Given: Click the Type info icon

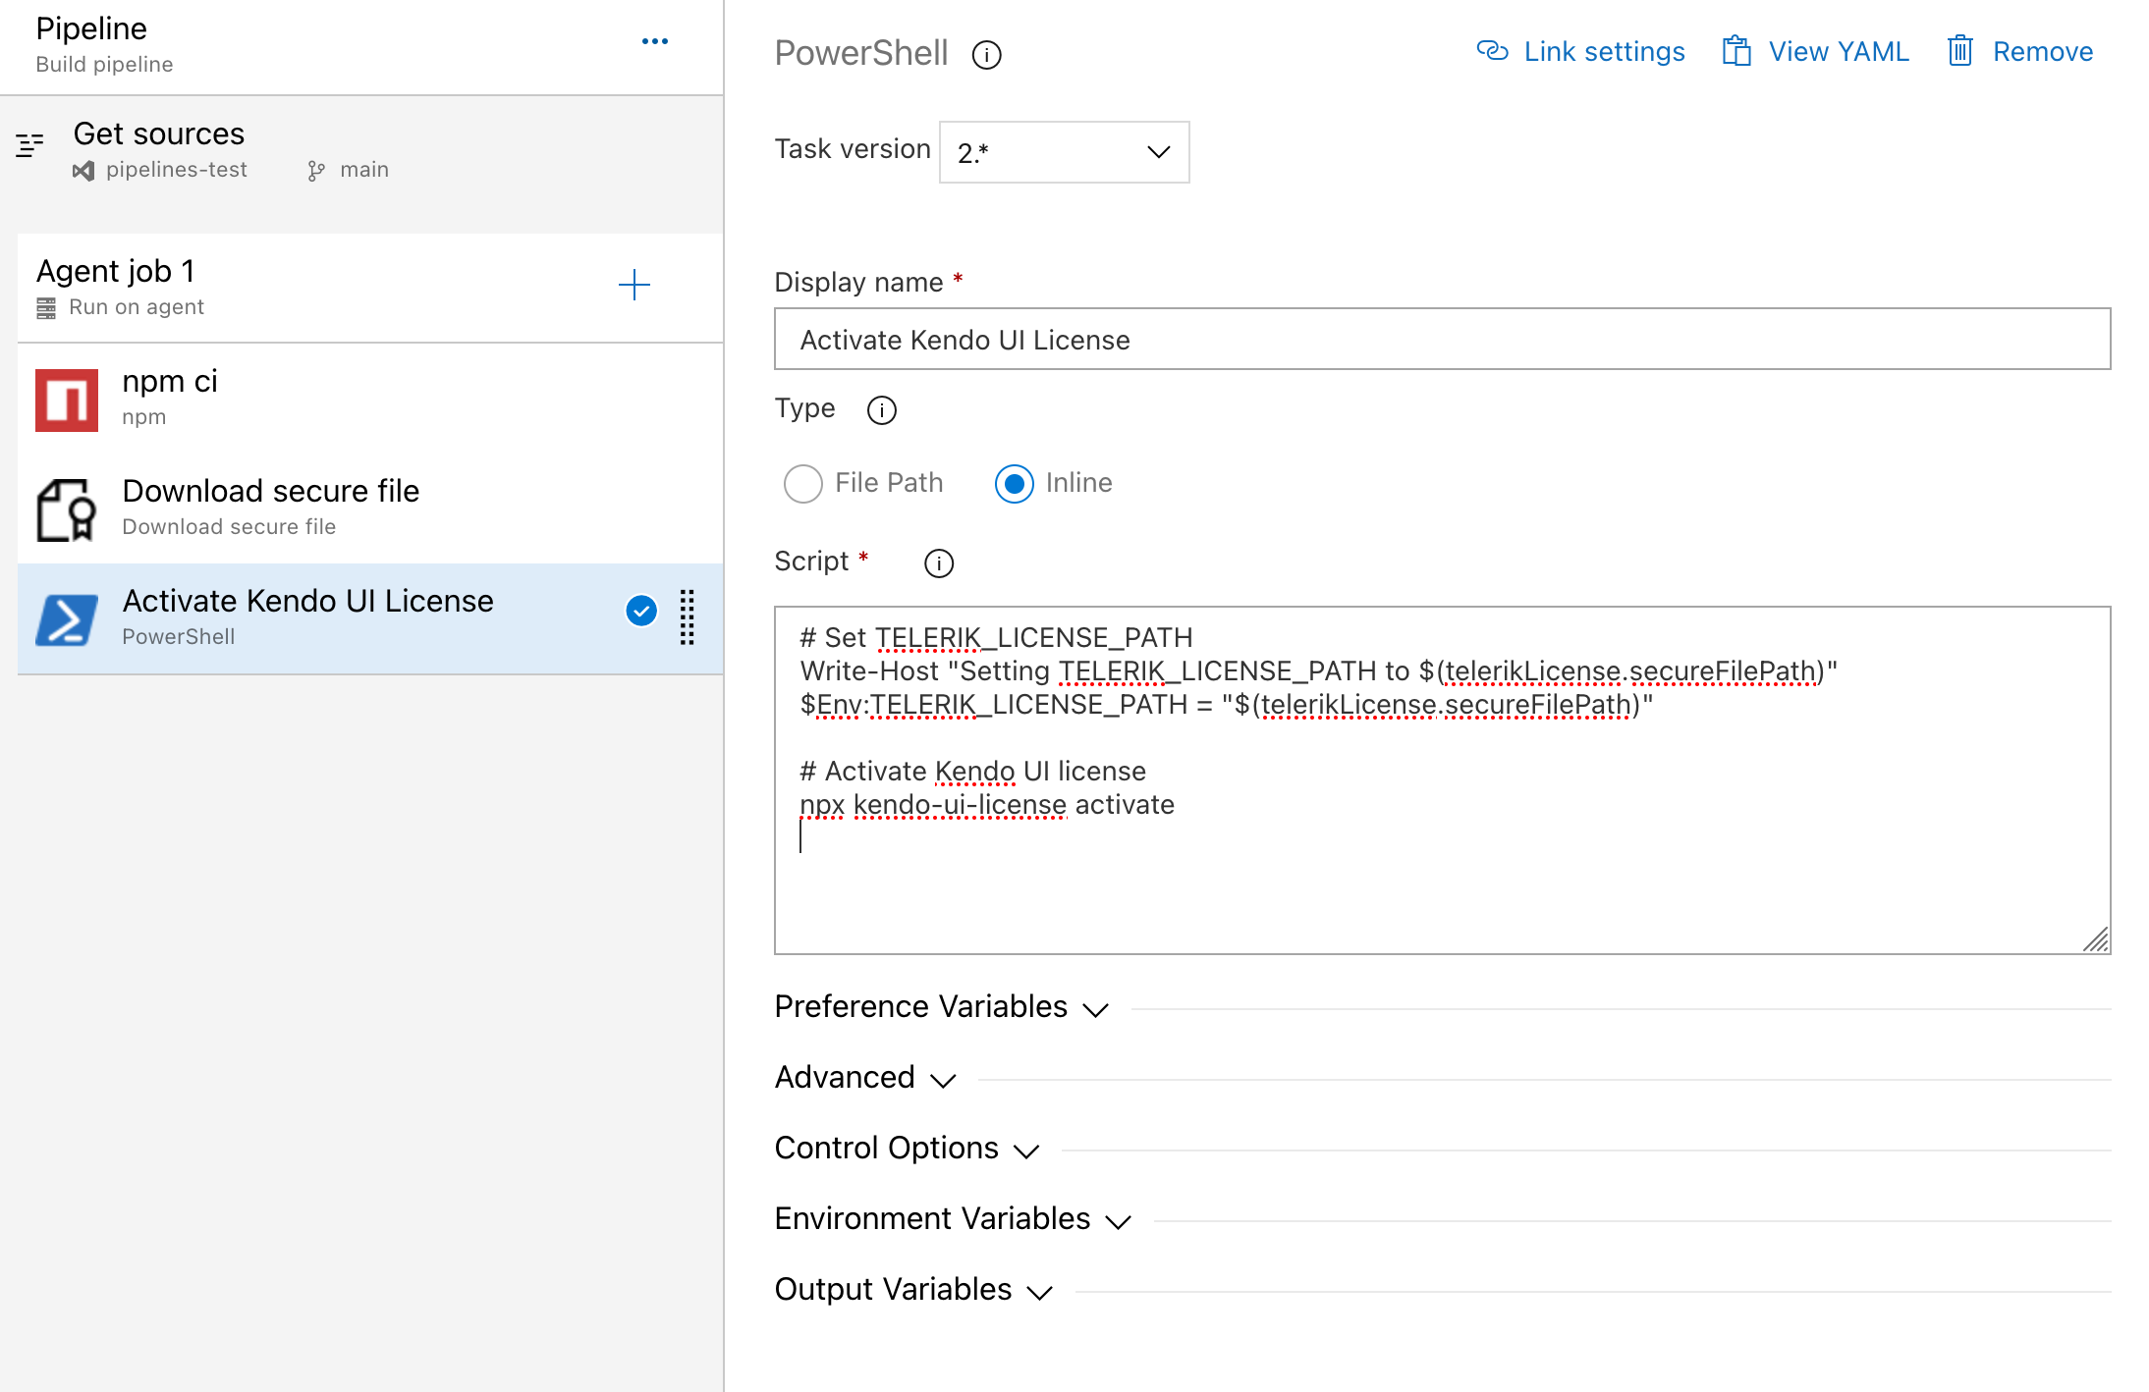Looking at the screenshot, I should click(x=881, y=410).
